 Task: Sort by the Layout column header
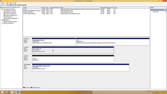point(44,8)
